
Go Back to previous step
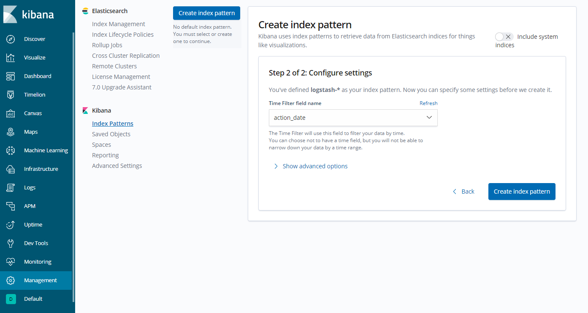click(463, 192)
